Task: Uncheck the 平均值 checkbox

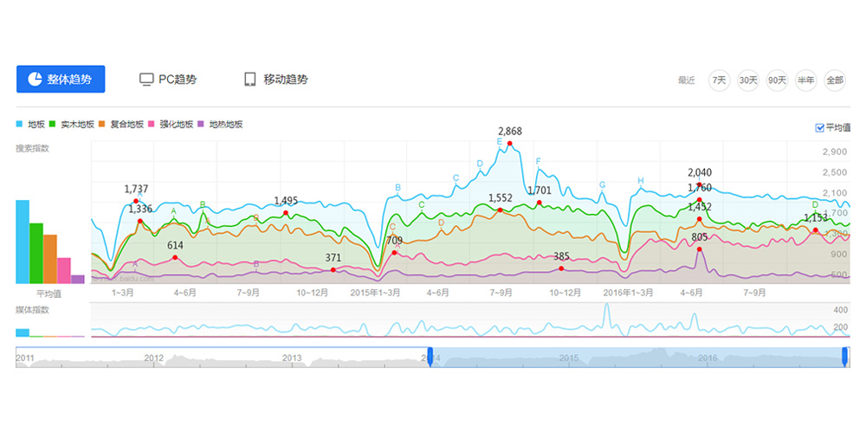Action: (820, 128)
